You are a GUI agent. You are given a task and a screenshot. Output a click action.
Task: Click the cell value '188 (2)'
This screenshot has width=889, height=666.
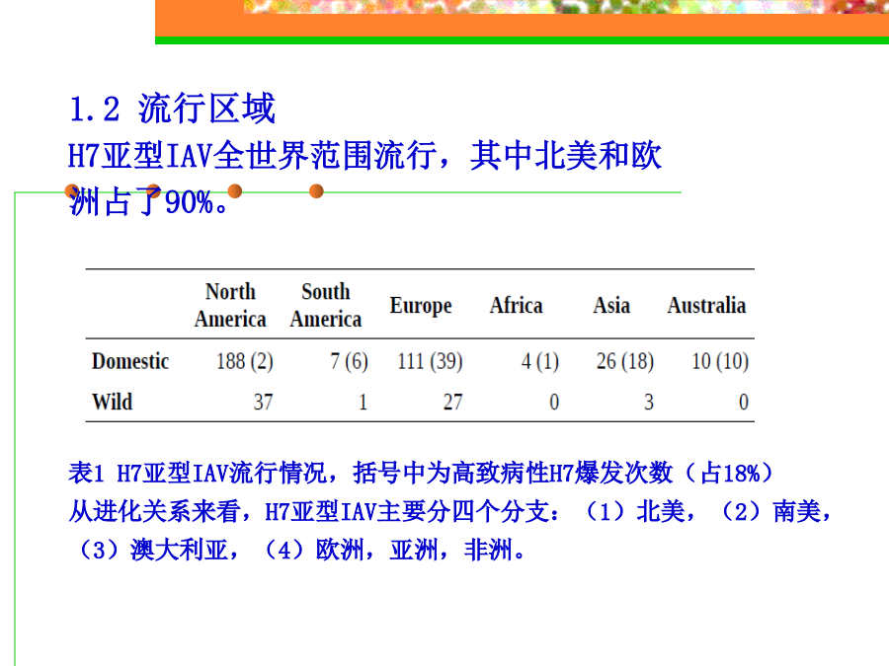pyautogui.click(x=245, y=361)
